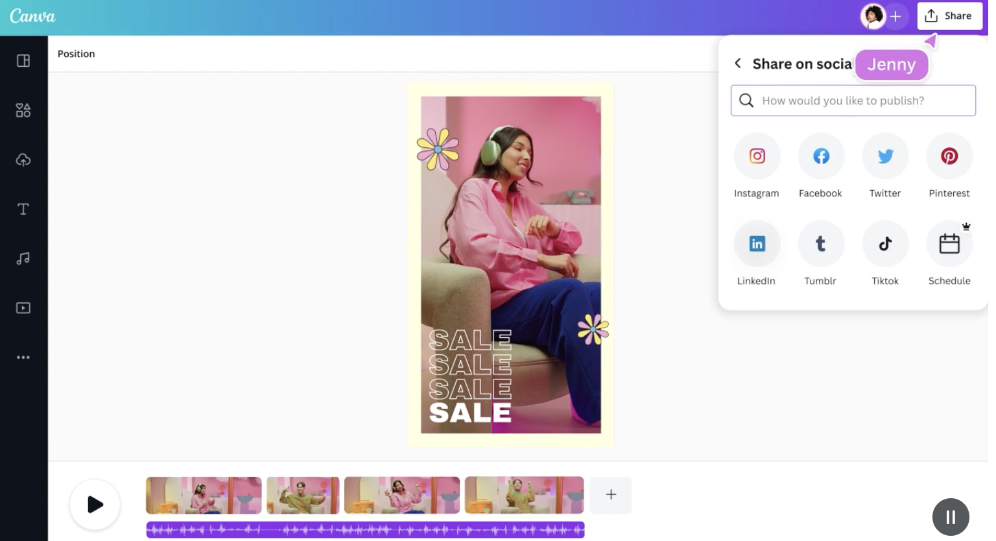Image resolution: width=996 pixels, height=541 pixels.
Task: Select the fourth timeline clip
Action: pyautogui.click(x=524, y=496)
